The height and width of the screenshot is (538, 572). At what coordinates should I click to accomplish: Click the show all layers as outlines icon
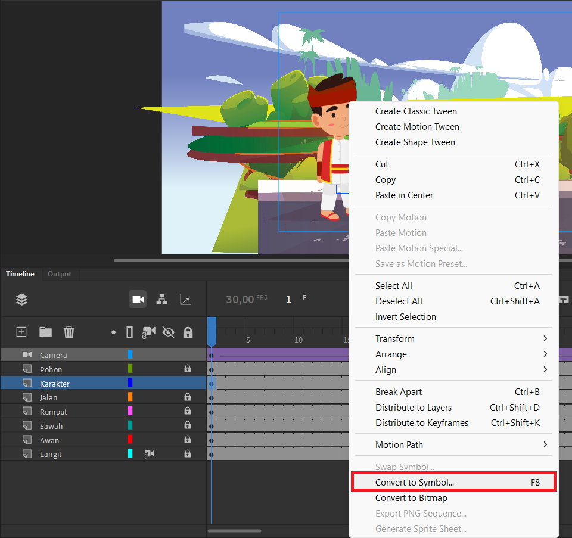tap(129, 332)
